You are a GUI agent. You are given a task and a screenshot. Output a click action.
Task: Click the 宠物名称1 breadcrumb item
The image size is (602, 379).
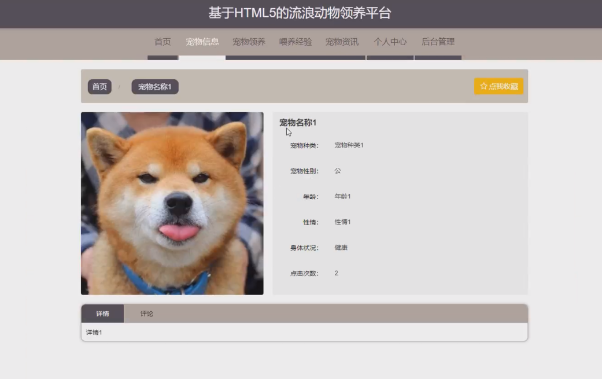(154, 87)
